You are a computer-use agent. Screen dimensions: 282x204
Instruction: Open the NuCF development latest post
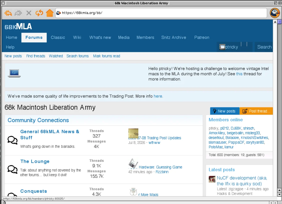coord(242,181)
